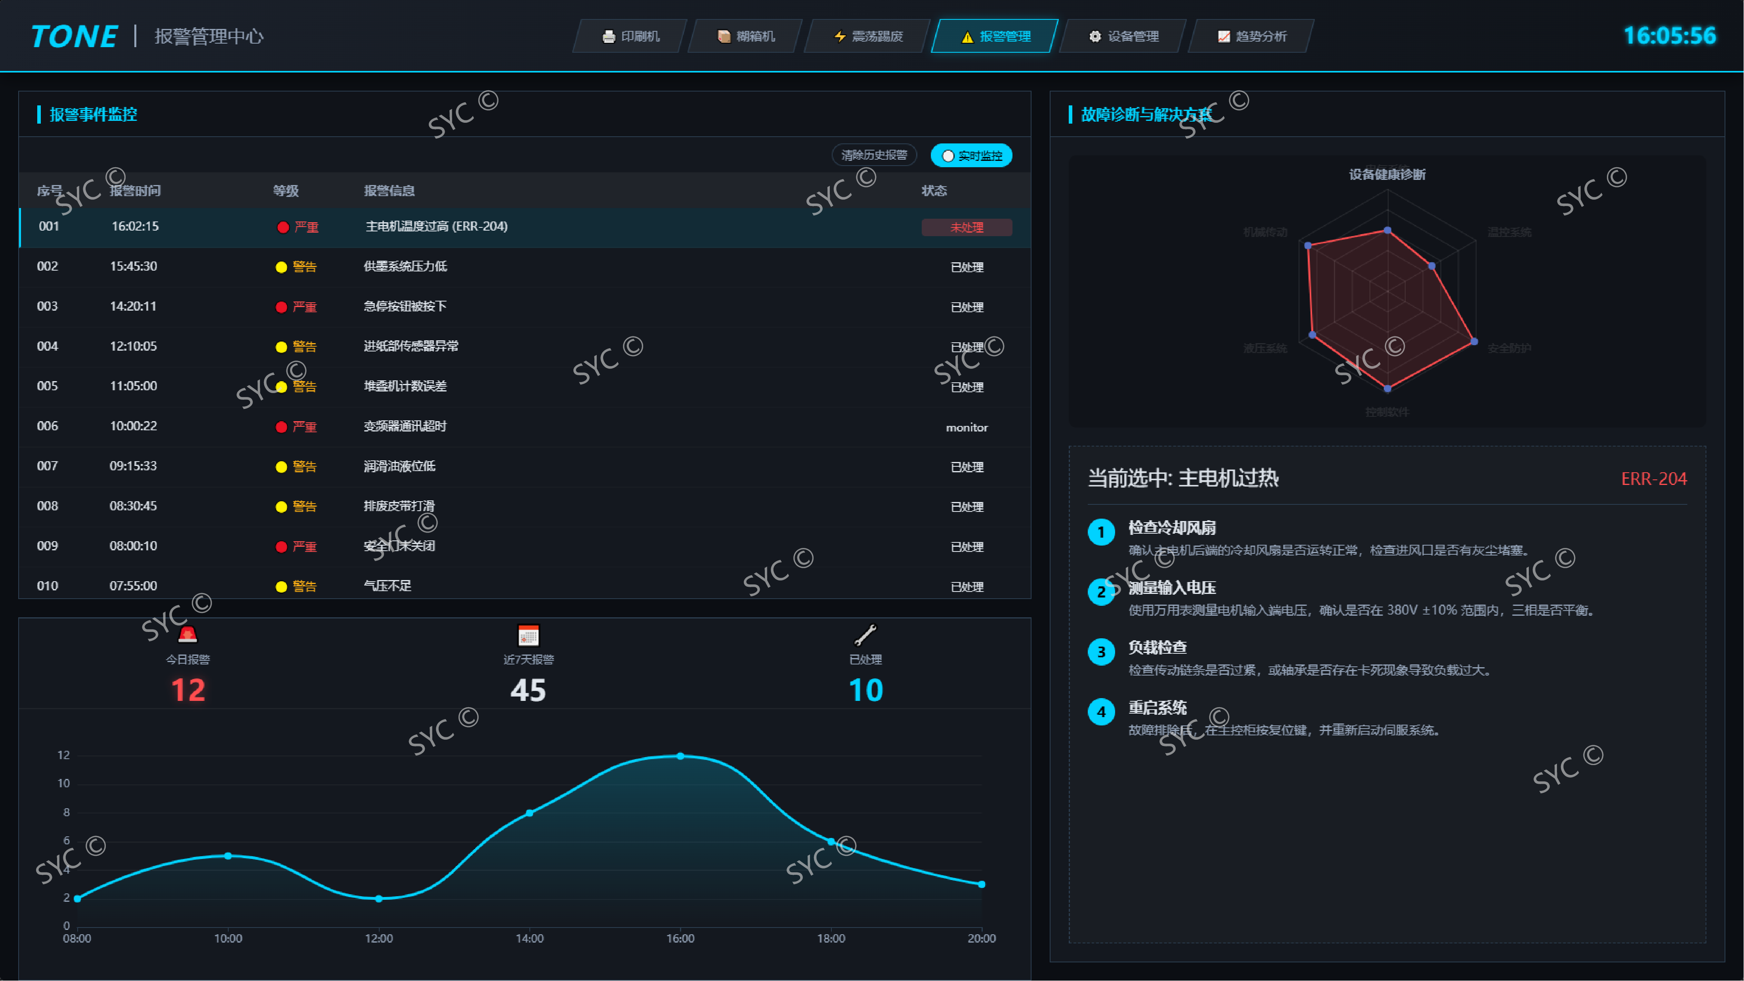Click red severity dot in row 003

pos(281,307)
